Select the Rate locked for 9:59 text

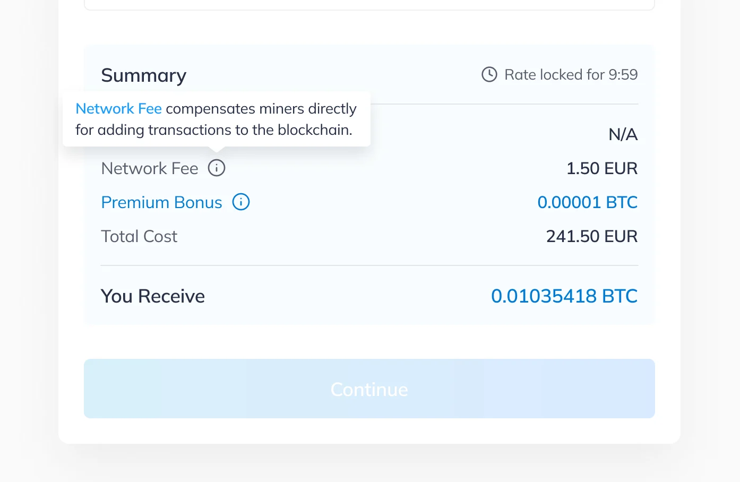pyautogui.click(x=571, y=74)
